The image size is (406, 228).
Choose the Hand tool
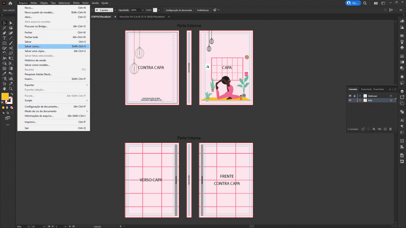point(5,89)
